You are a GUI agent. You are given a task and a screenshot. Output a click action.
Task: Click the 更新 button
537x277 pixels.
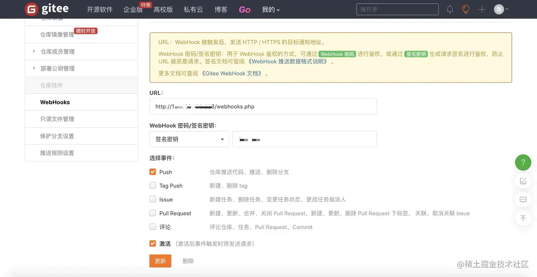tap(160, 261)
